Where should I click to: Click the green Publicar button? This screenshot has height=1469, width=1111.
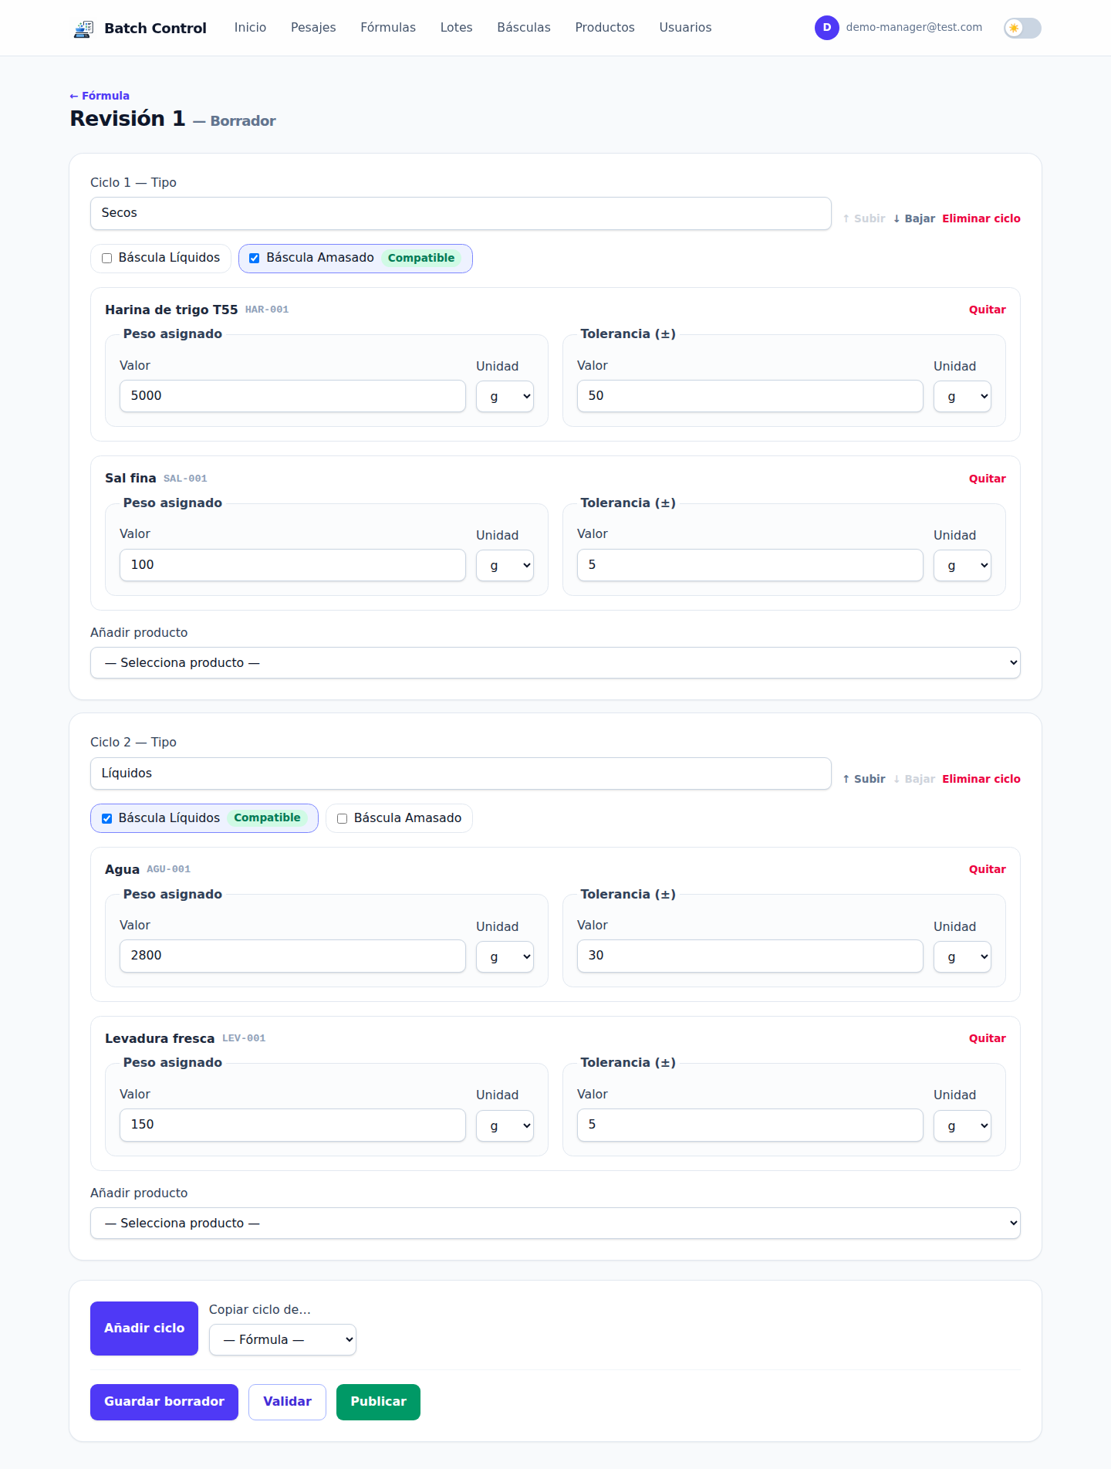(x=378, y=1402)
